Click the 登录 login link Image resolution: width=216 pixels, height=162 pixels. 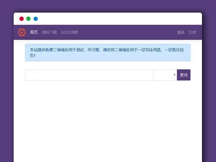coord(180,32)
